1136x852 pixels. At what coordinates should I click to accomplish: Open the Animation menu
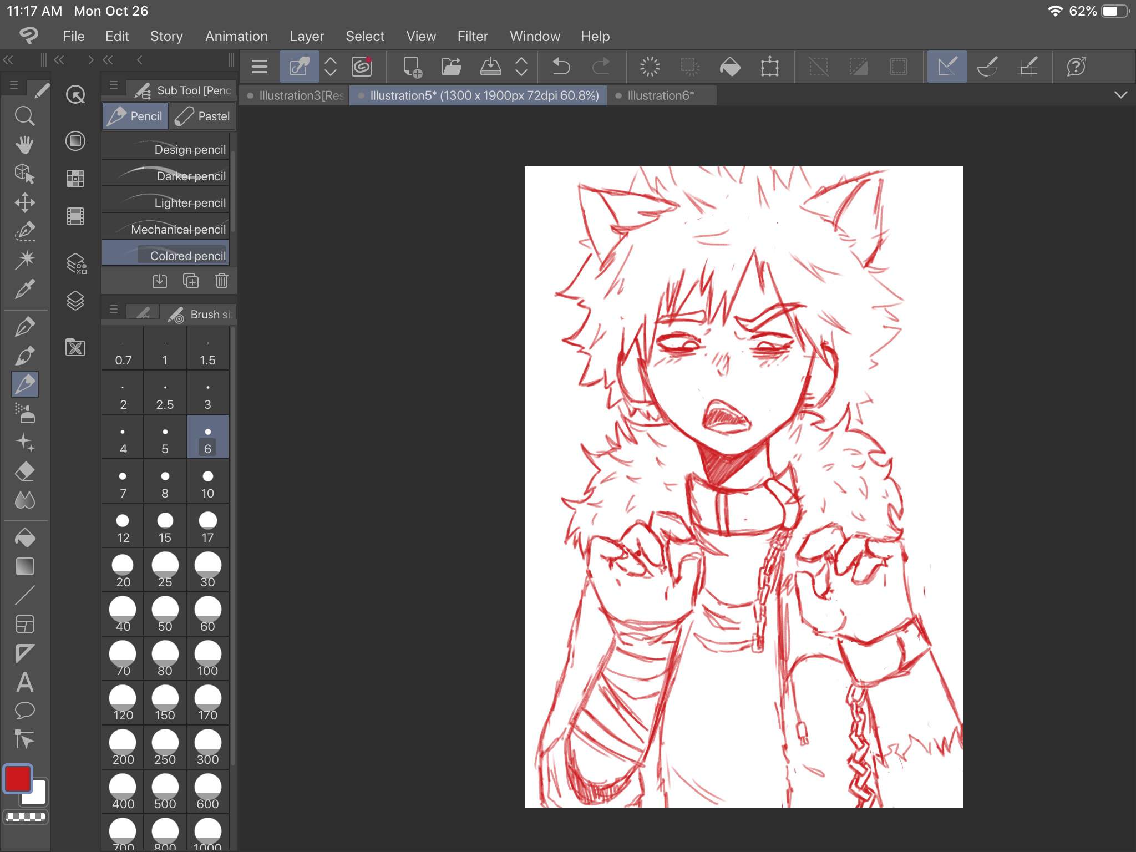tap(236, 36)
